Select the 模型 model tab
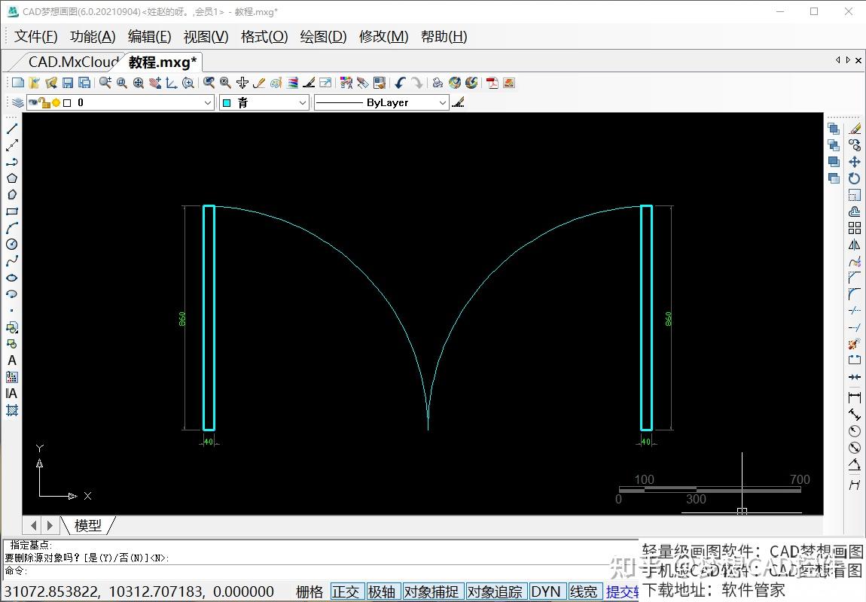This screenshot has height=602, width=866. [88, 525]
